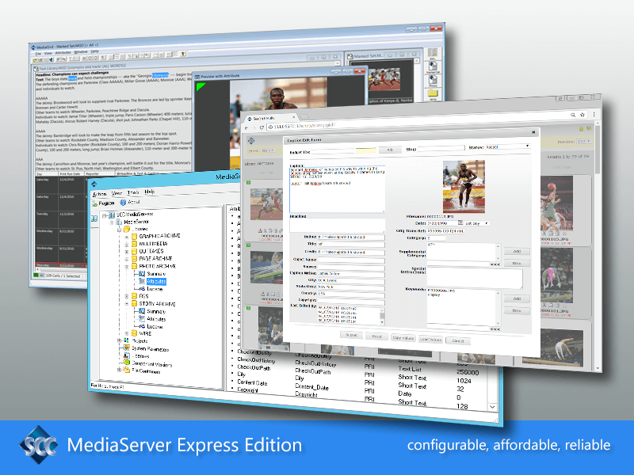The width and height of the screenshot is (634, 475).
Task: Select Summary under STORY ARCHIVE
Action: [155, 311]
